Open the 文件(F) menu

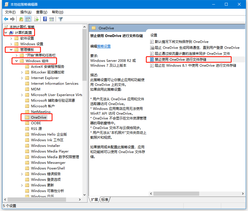[x=10, y=12]
